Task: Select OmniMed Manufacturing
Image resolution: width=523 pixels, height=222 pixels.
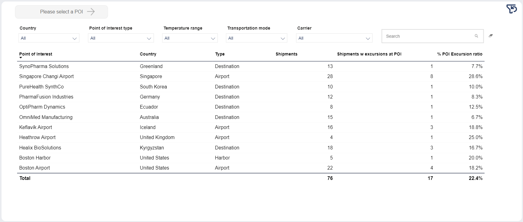Action: pos(46,117)
